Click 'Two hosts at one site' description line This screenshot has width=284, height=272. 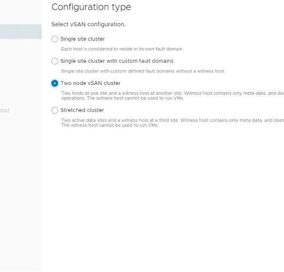172,93
